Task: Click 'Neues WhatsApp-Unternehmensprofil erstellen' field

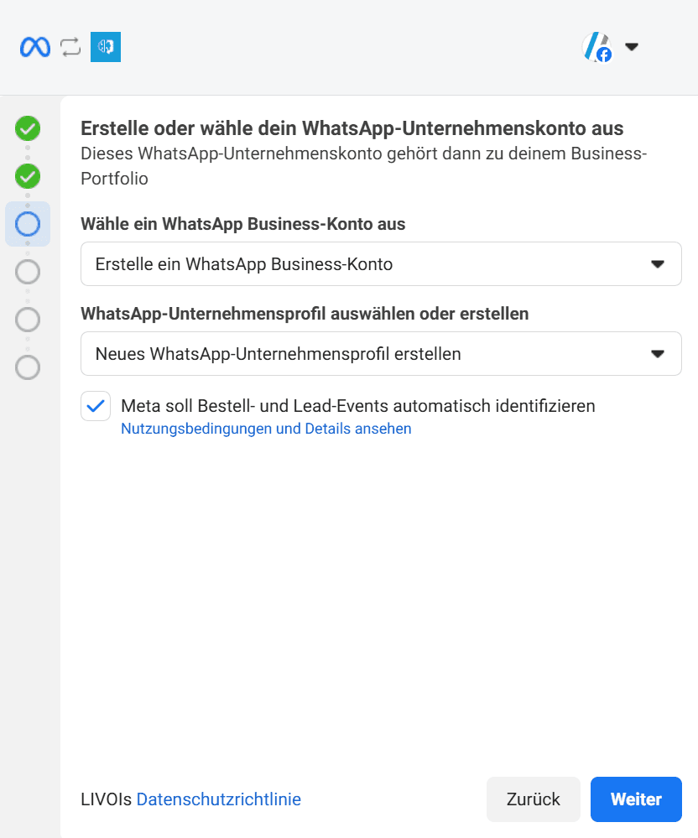Action: click(336, 353)
